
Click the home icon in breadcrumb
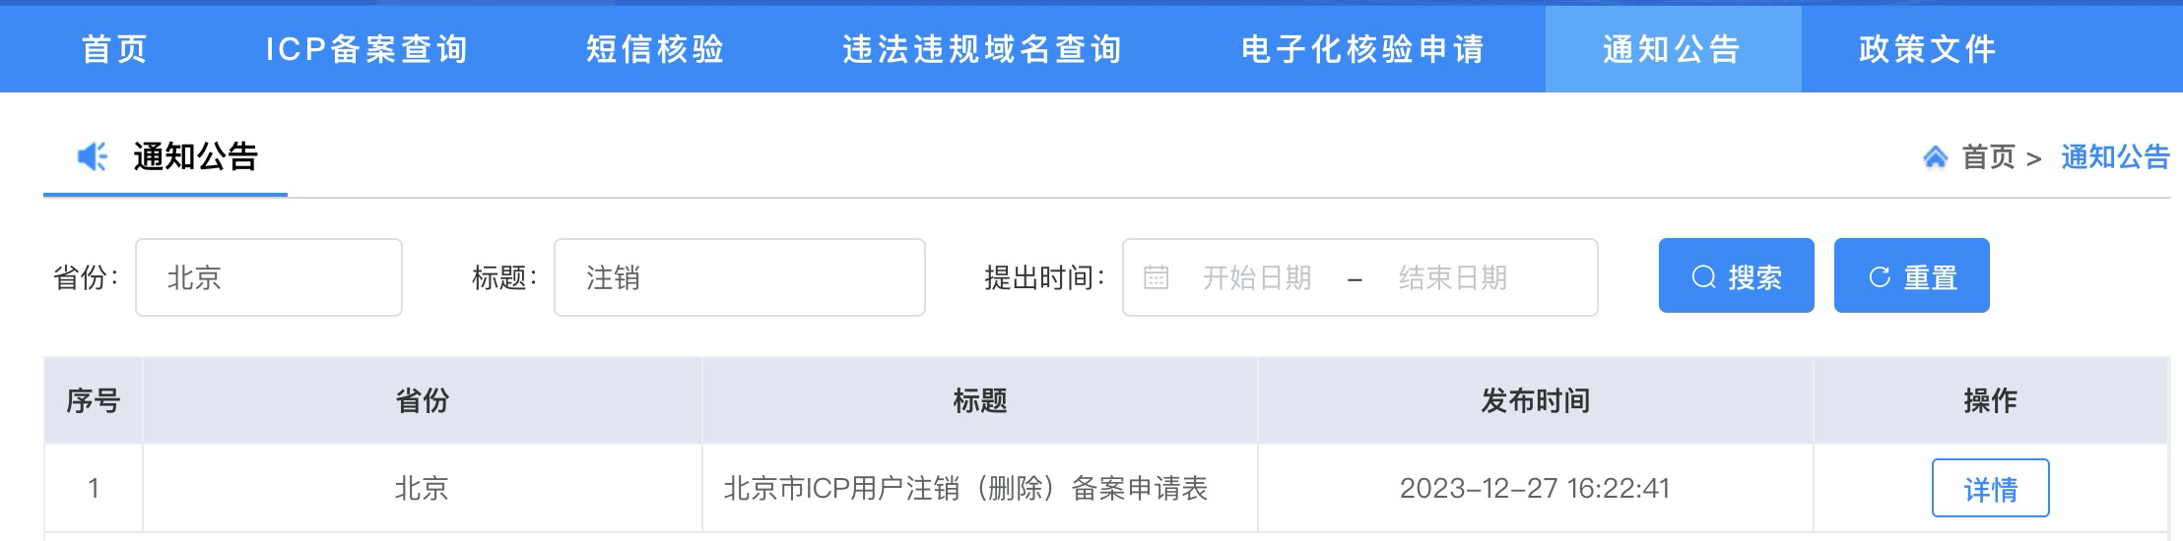tap(1935, 156)
